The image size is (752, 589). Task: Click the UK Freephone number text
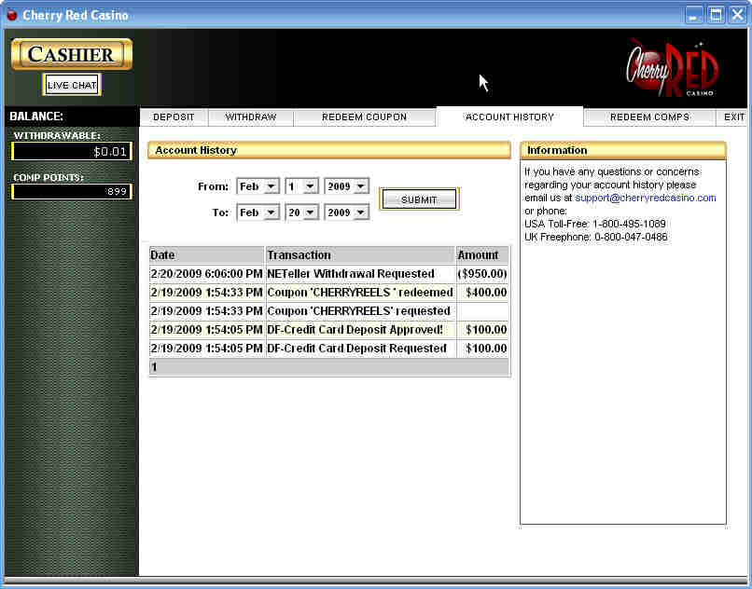point(595,237)
